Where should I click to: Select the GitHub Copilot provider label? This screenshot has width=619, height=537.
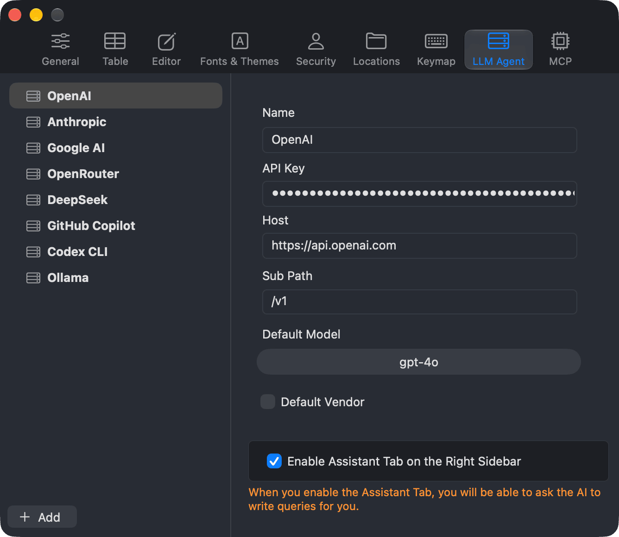click(x=91, y=226)
